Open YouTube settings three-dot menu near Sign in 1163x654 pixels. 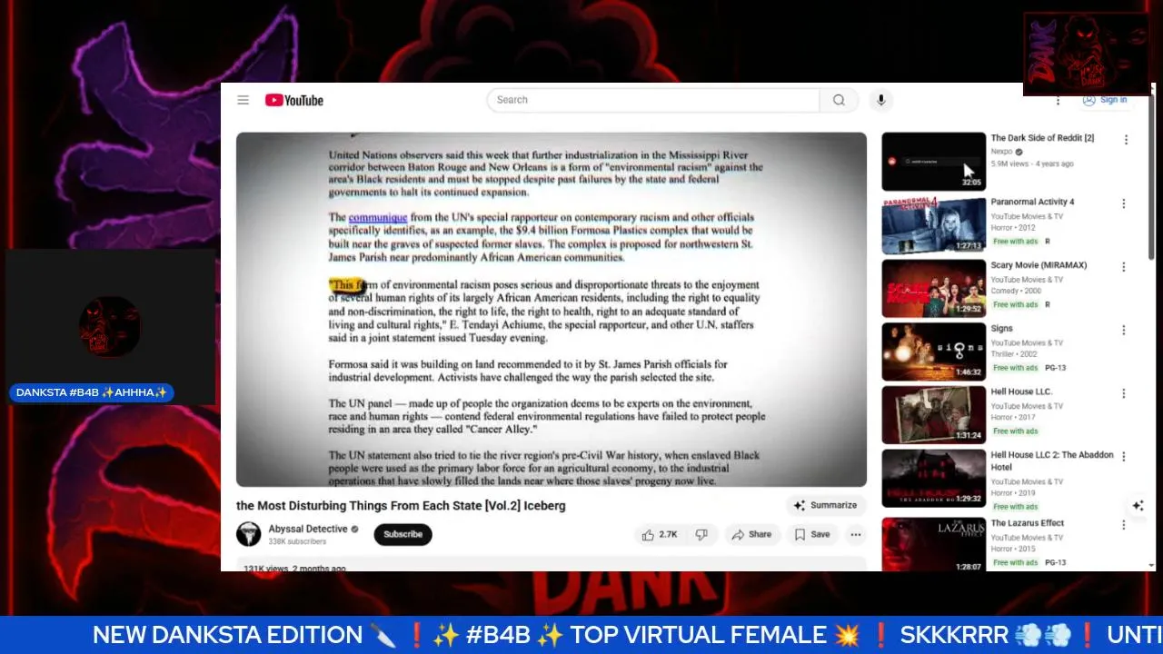click(x=1058, y=100)
